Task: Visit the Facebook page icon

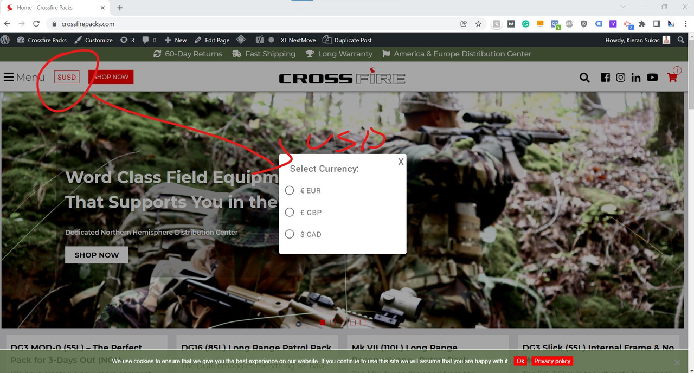Action: tap(606, 78)
